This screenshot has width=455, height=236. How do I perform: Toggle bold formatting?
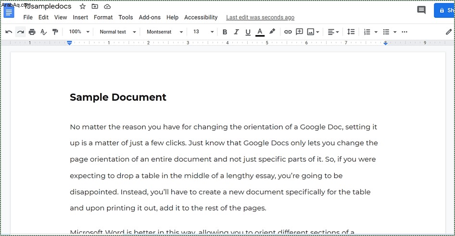(225, 32)
